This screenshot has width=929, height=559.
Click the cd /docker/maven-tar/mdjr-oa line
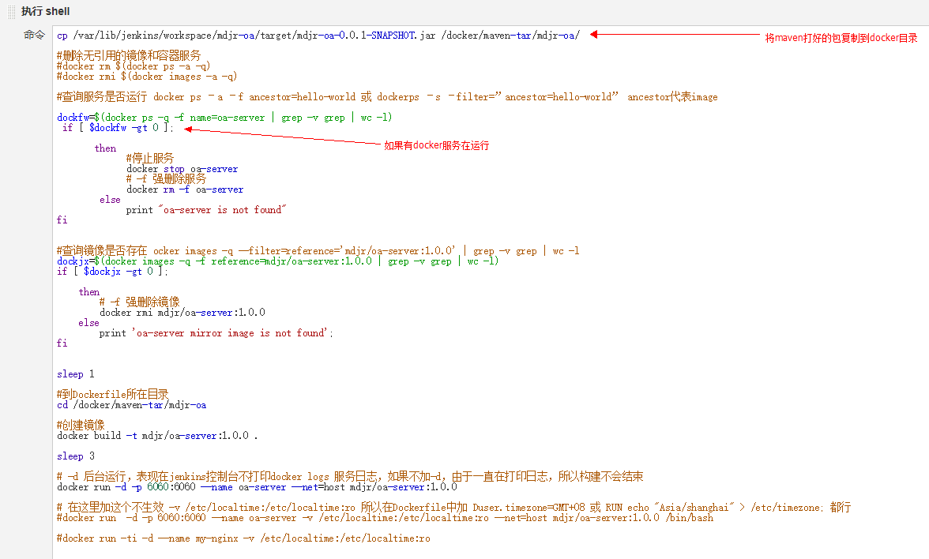pos(129,404)
